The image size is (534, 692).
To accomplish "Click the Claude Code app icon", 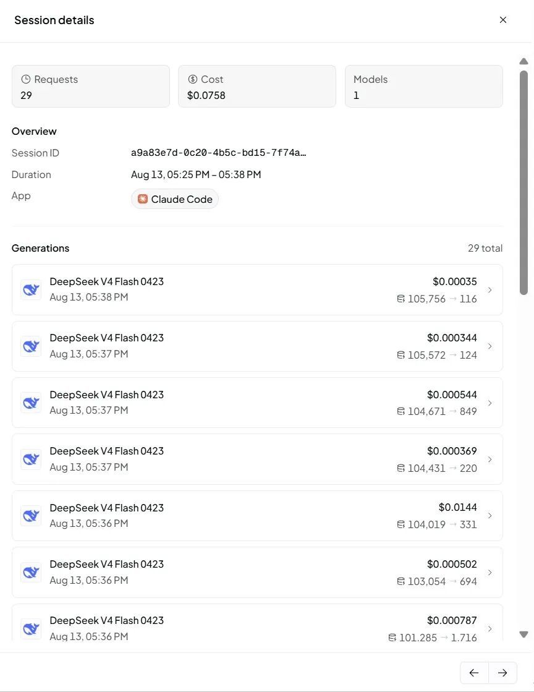I will click(x=142, y=199).
